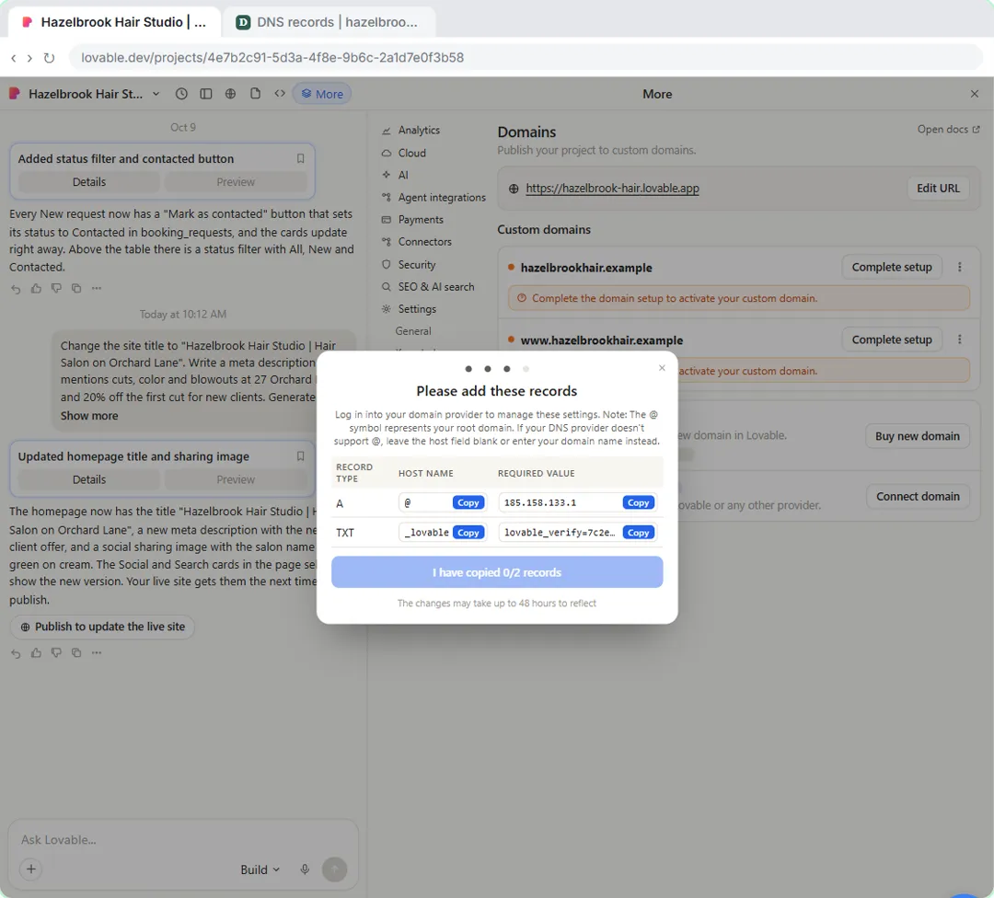Open the version history clock icon

181,94
